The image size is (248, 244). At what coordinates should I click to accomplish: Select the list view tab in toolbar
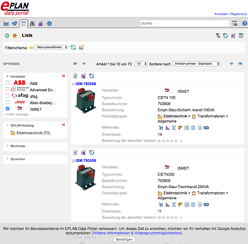[24, 24]
